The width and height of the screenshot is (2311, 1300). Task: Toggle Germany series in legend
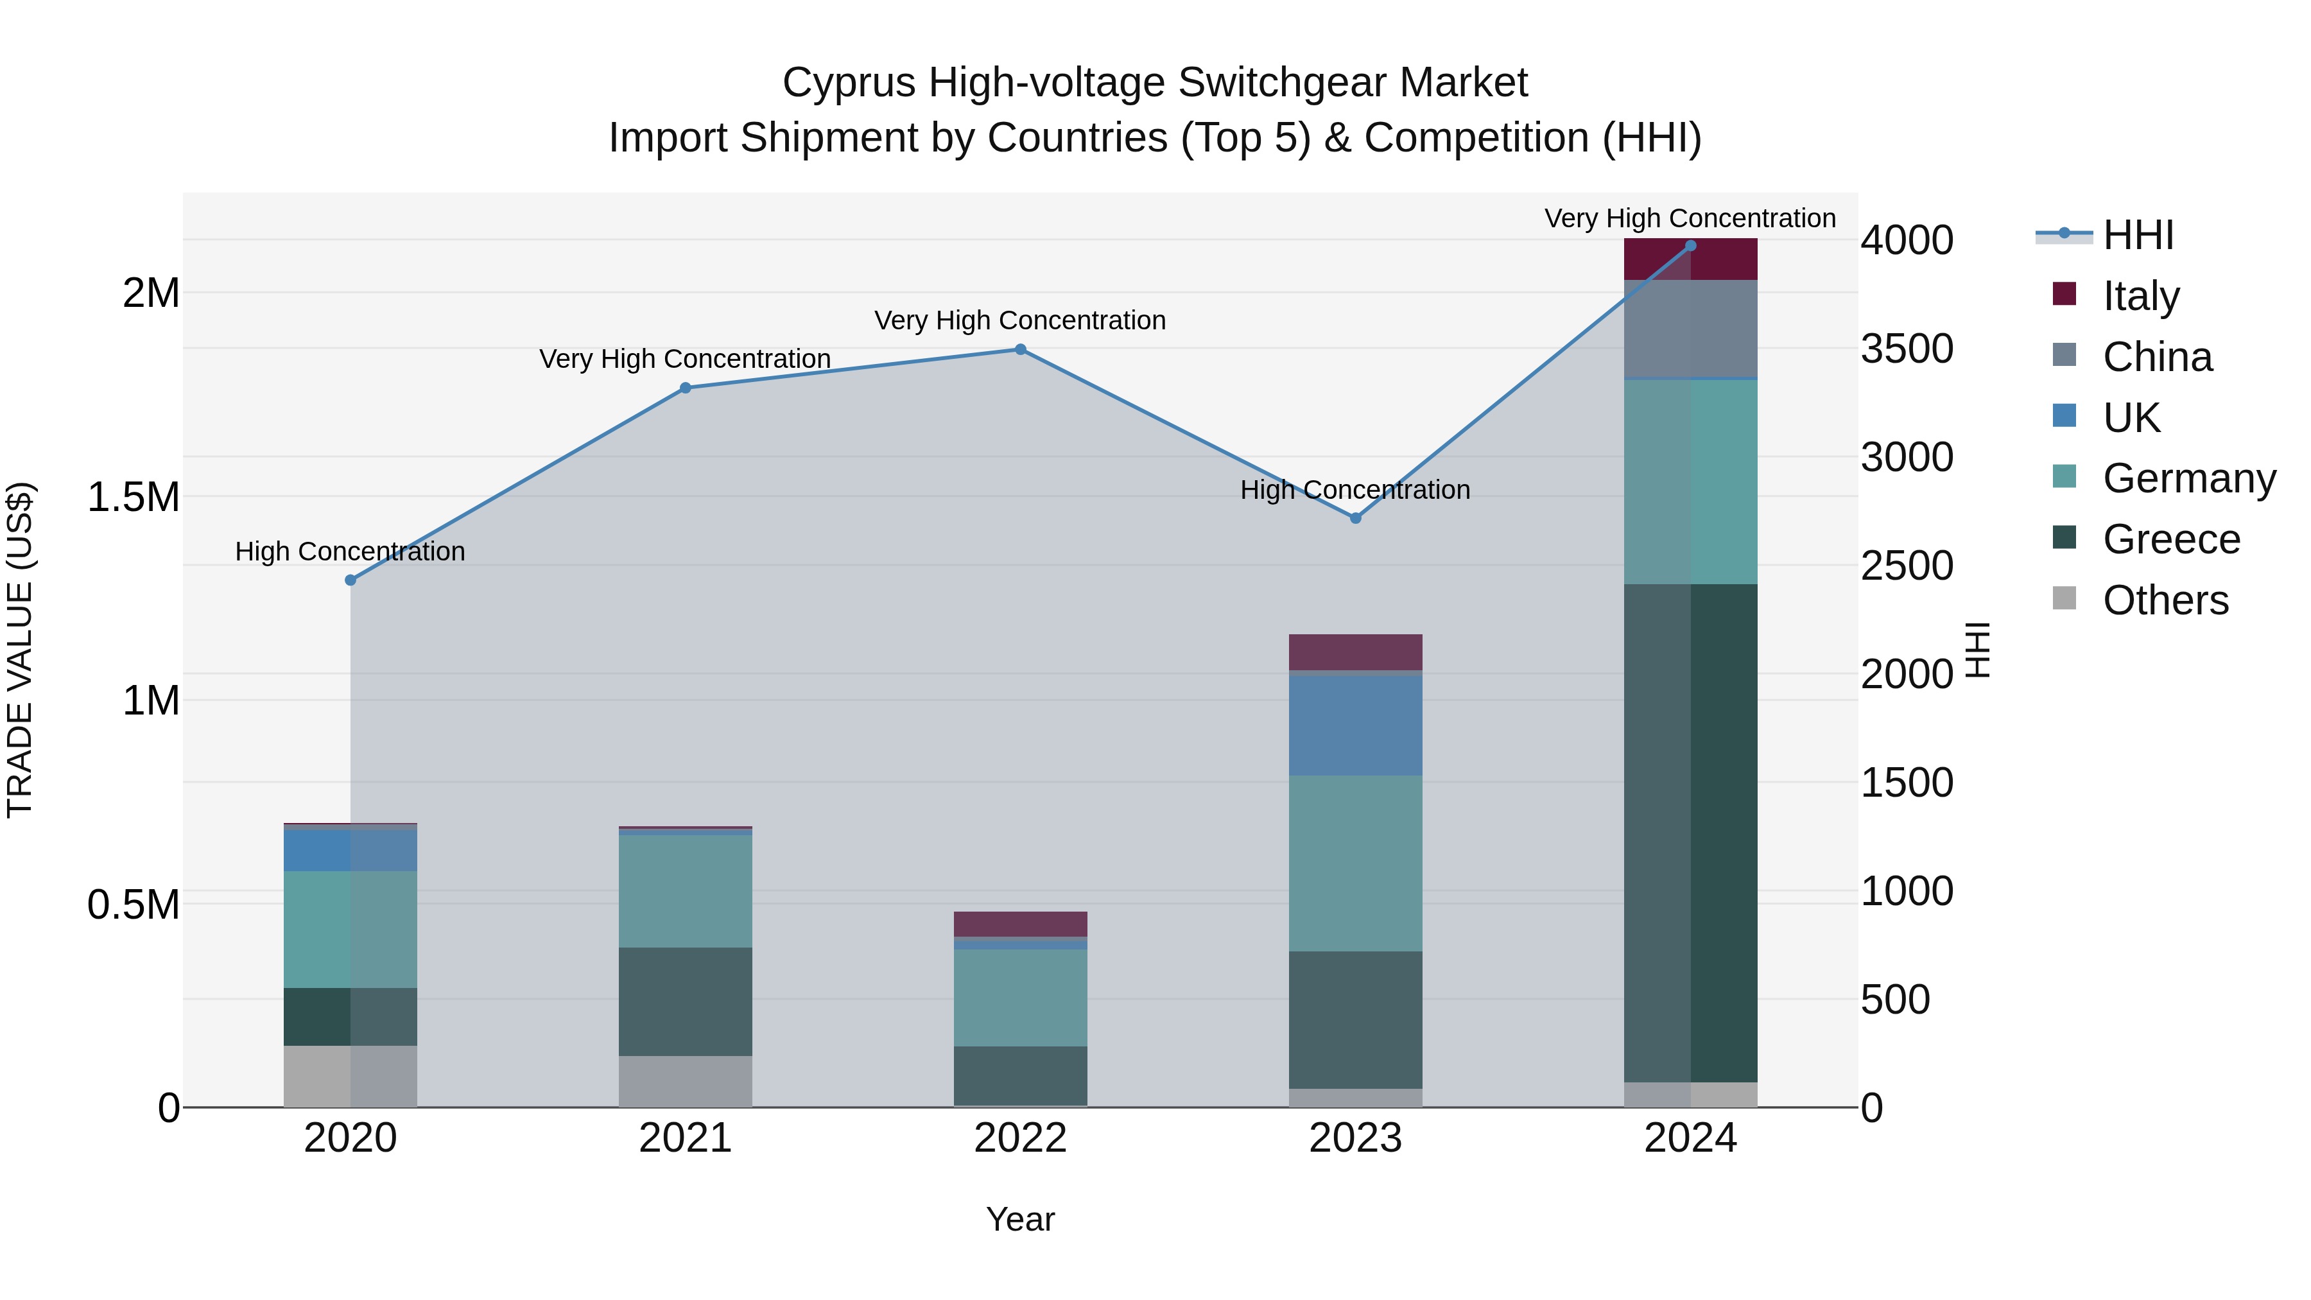(x=2164, y=477)
